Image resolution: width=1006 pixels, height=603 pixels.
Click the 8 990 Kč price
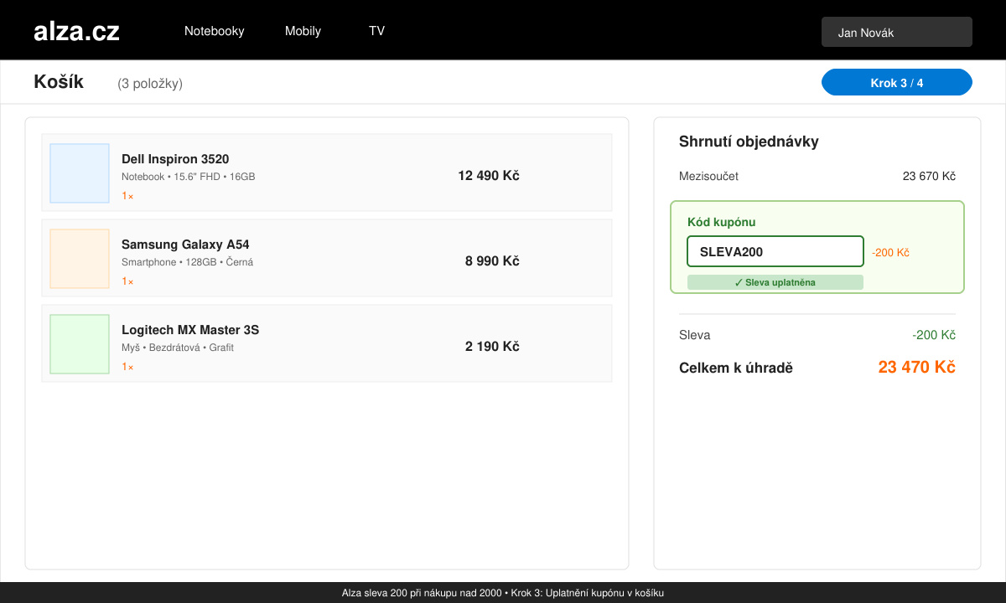coord(492,261)
